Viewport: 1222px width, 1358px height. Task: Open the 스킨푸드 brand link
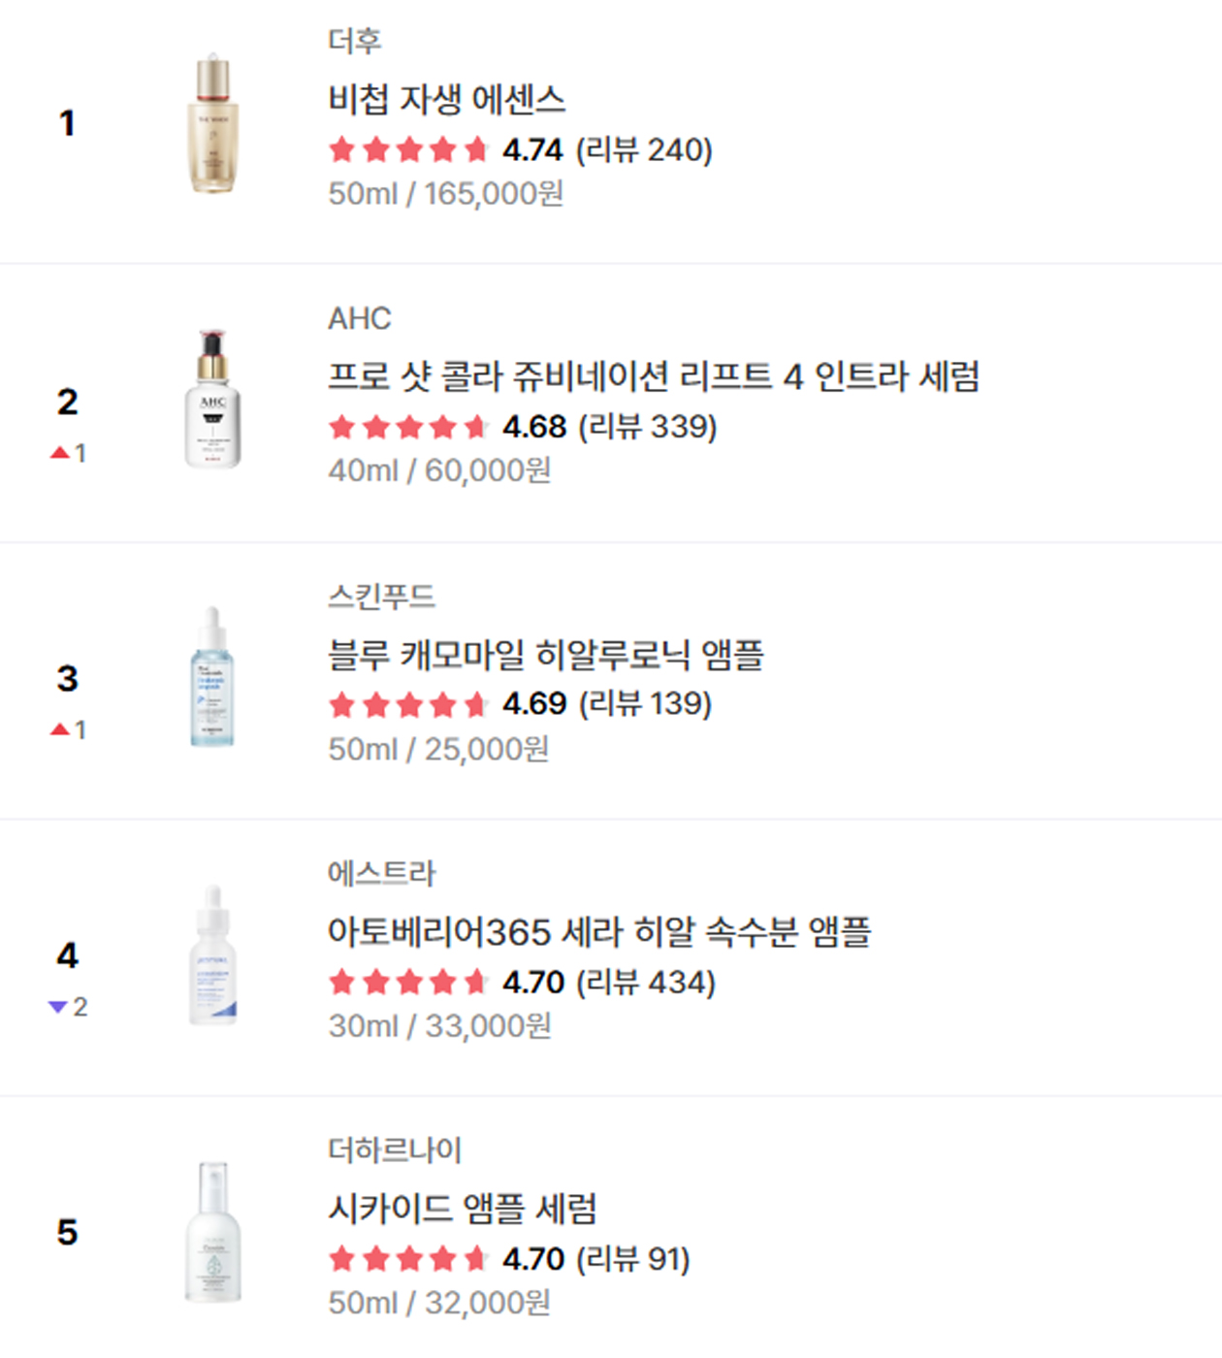pyautogui.click(x=382, y=596)
